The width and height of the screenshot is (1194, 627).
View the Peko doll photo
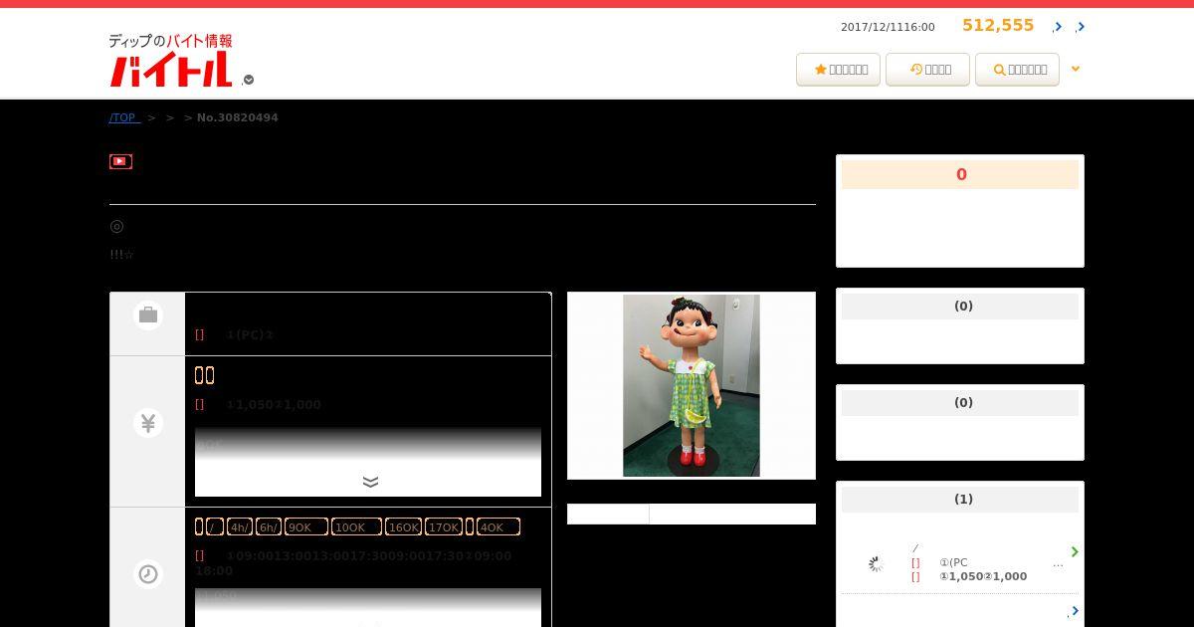[x=692, y=385]
